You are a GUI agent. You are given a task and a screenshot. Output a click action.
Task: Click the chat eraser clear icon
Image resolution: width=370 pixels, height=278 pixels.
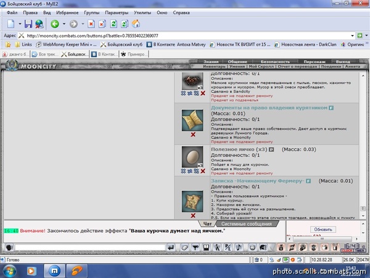tap(184, 248)
